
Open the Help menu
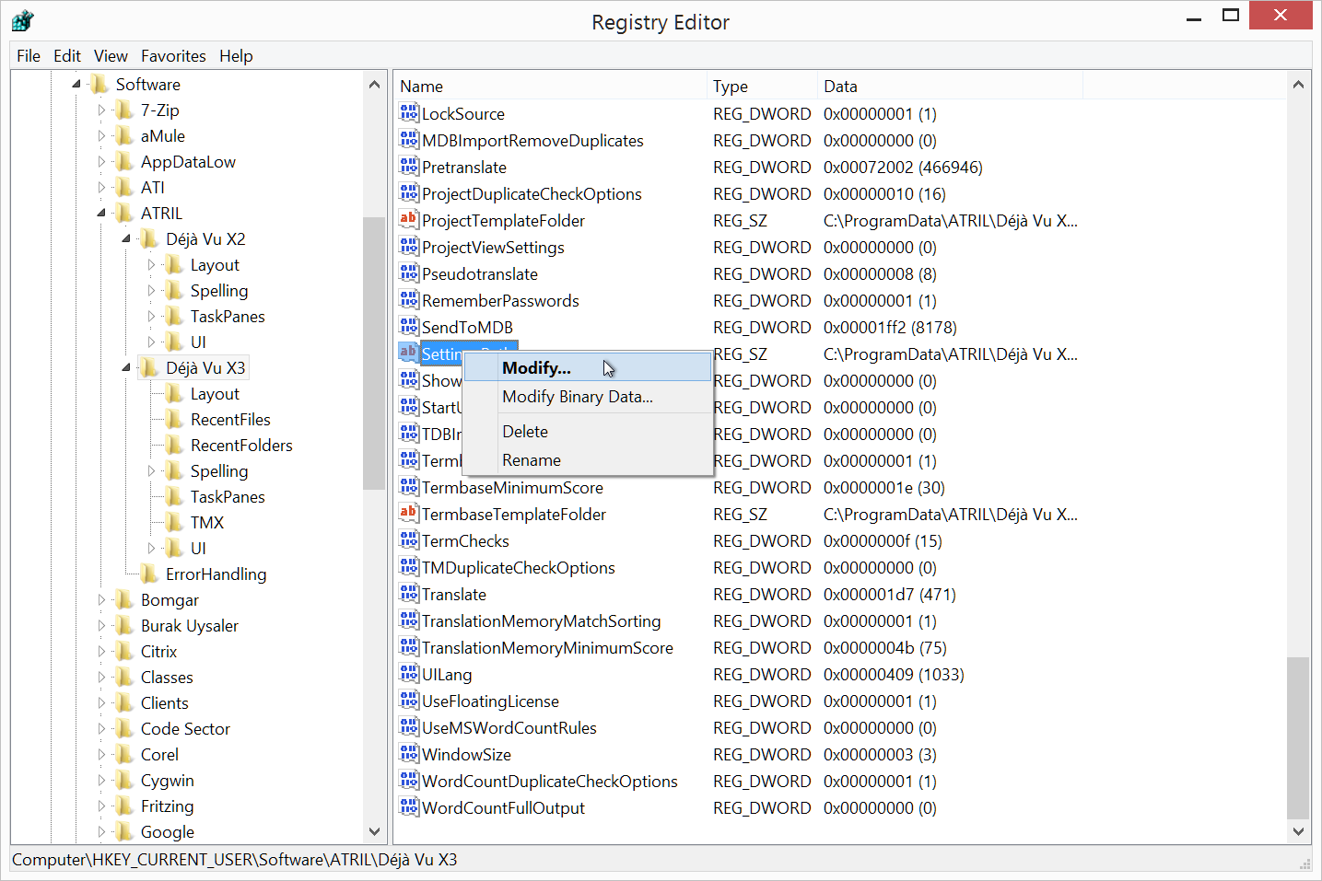[236, 56]
